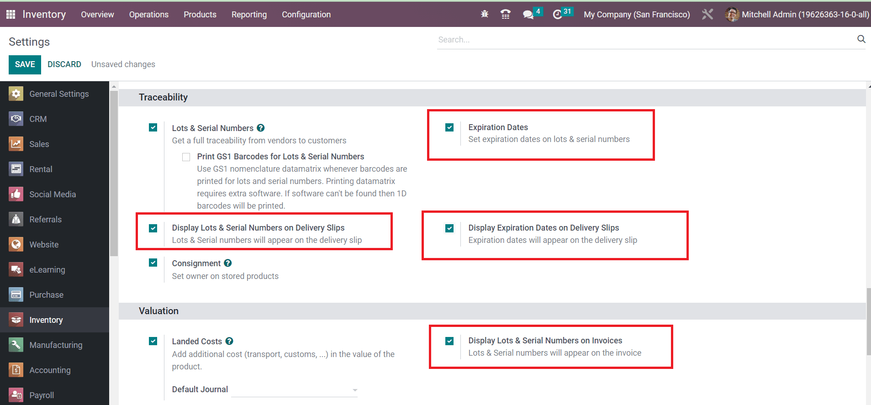Open the My Company (San Francisco) switcher

pos(636,15)
